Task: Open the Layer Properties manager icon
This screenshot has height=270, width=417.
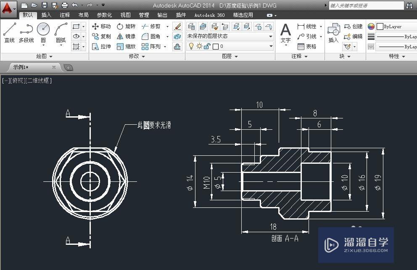Action: click(191, 26)
